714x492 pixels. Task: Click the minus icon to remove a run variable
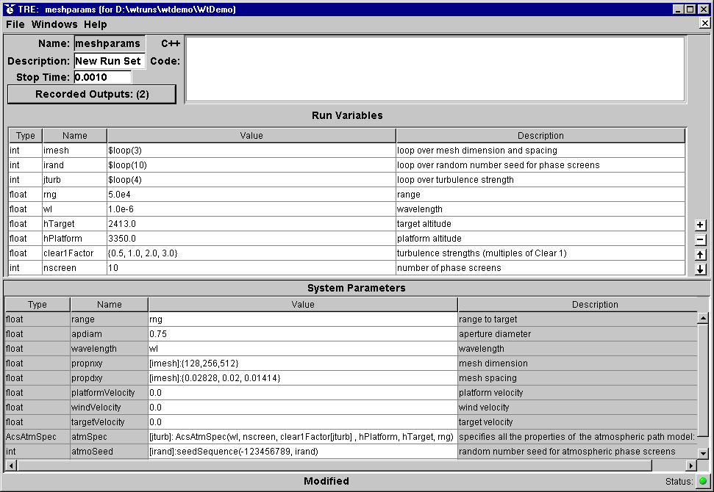(x=701, y=239)
